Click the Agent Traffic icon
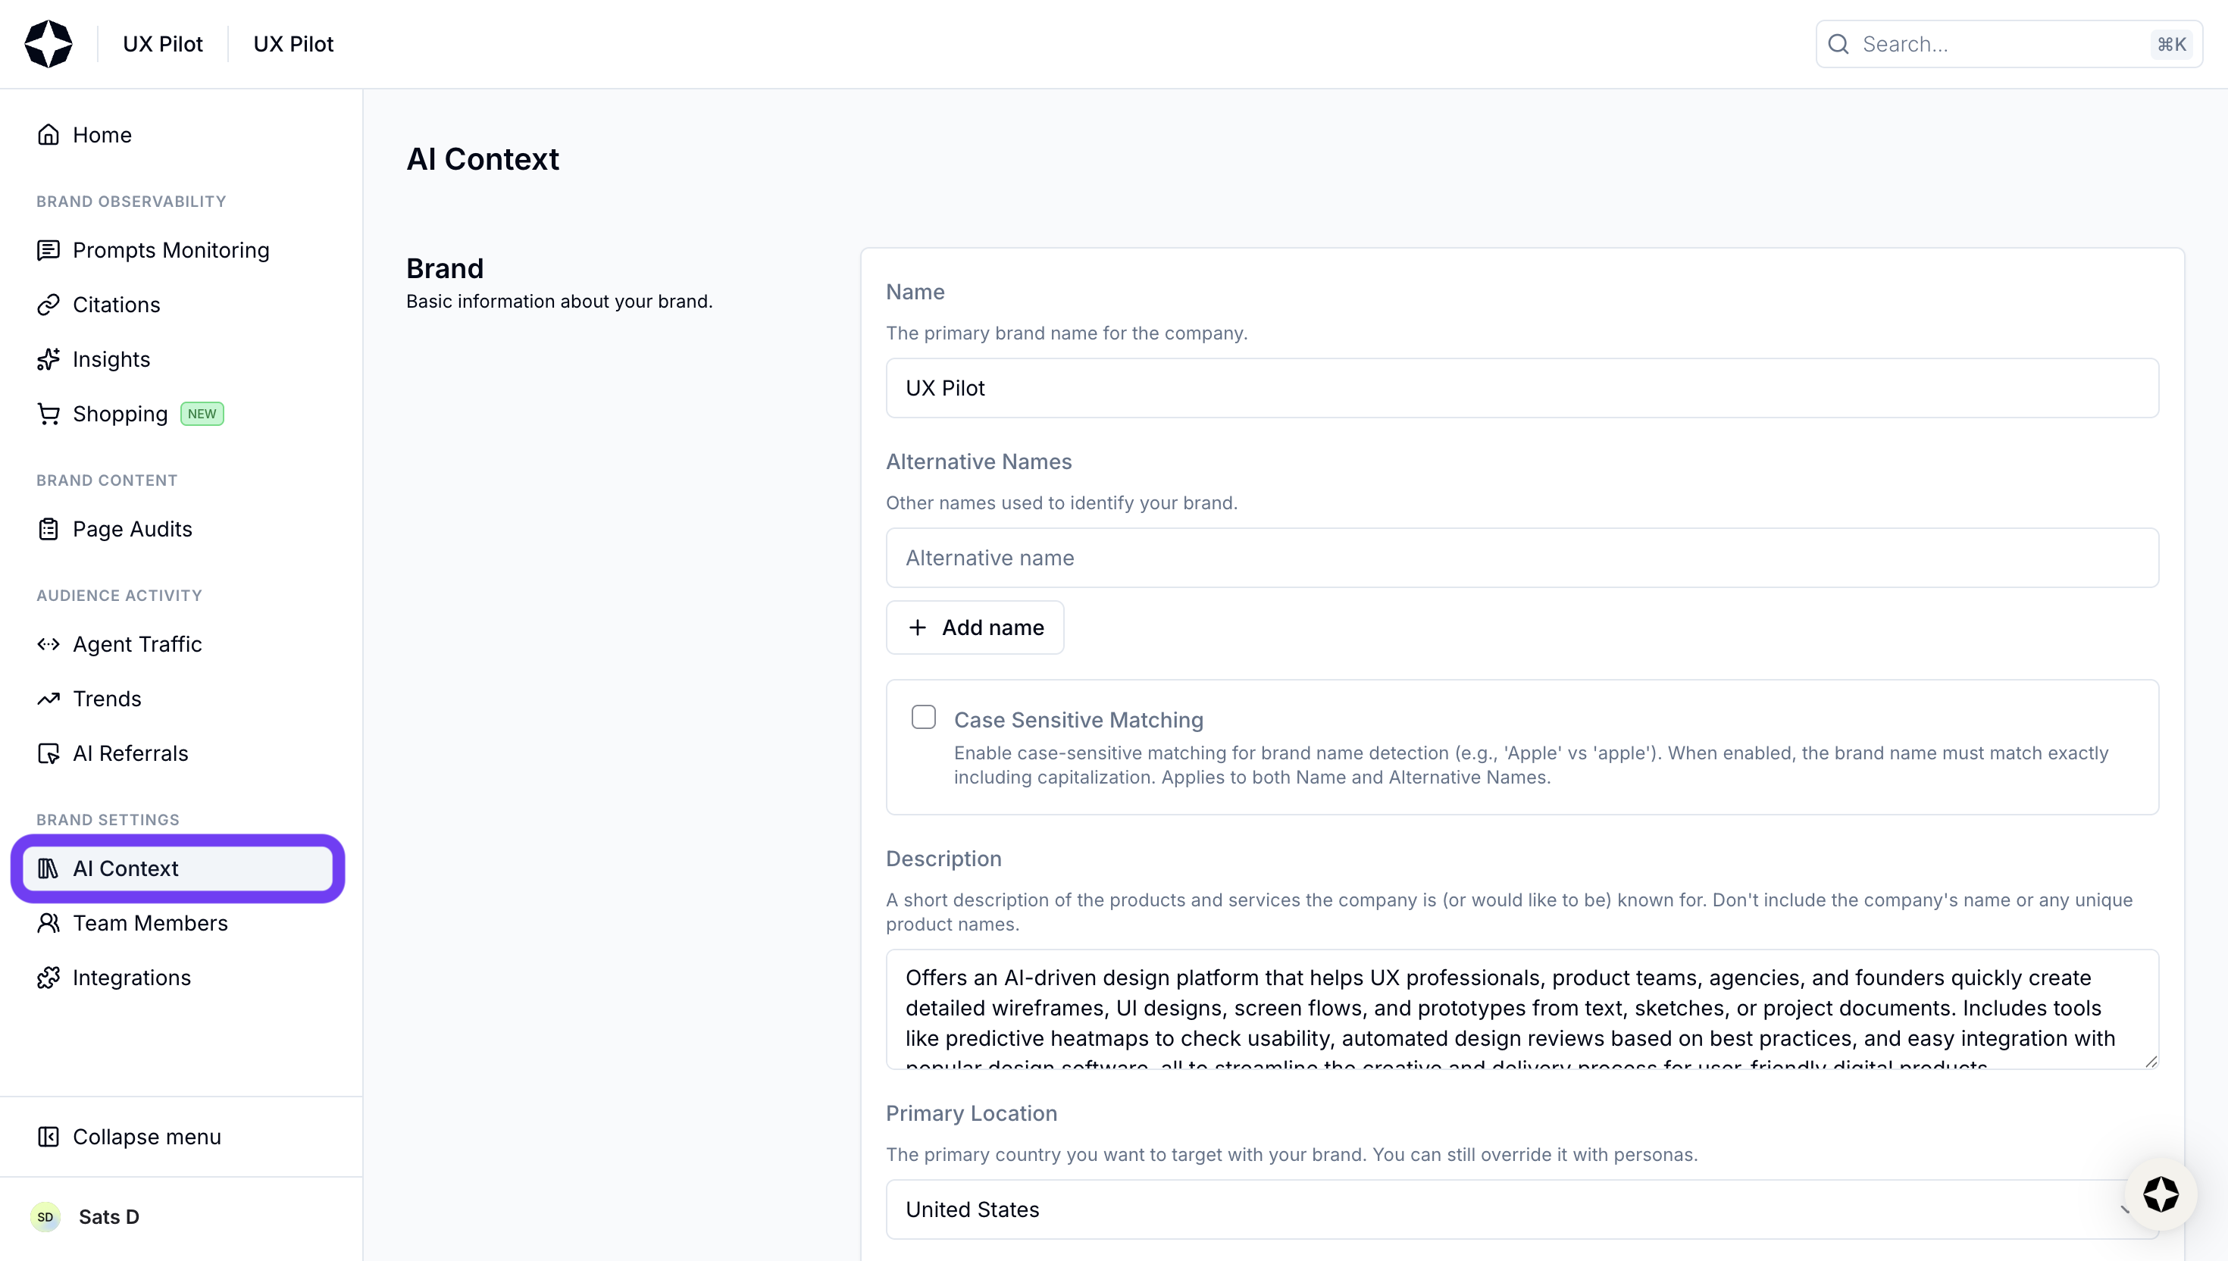2228x1261 pixels. 49,644
